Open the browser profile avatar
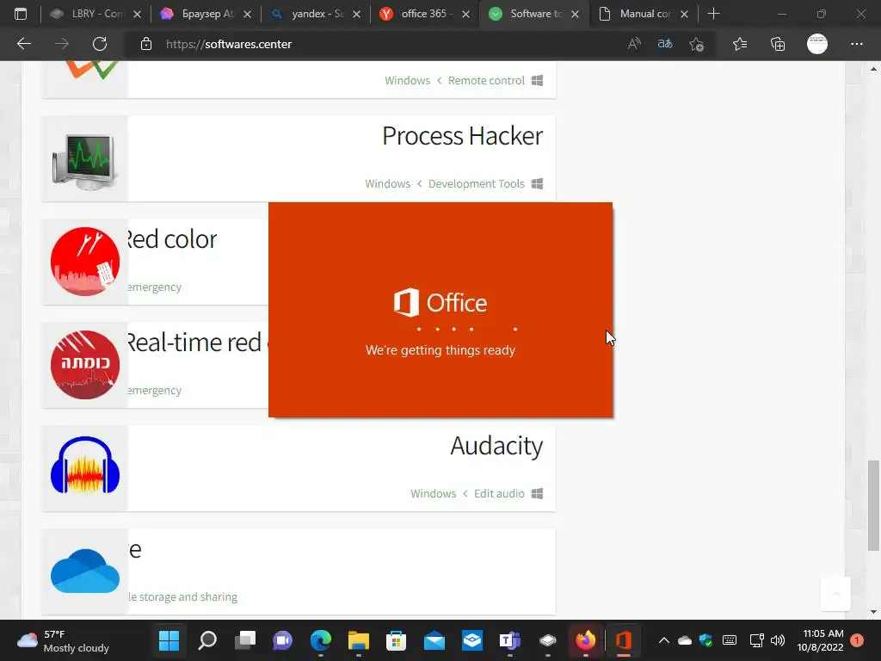The height and width of the screenshot is (661, 881). (817, 44)
